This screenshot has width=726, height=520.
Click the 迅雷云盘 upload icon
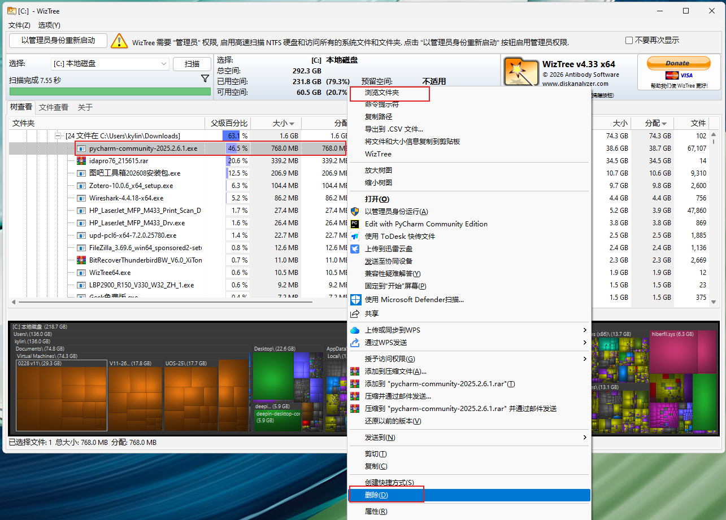point(355,248)
